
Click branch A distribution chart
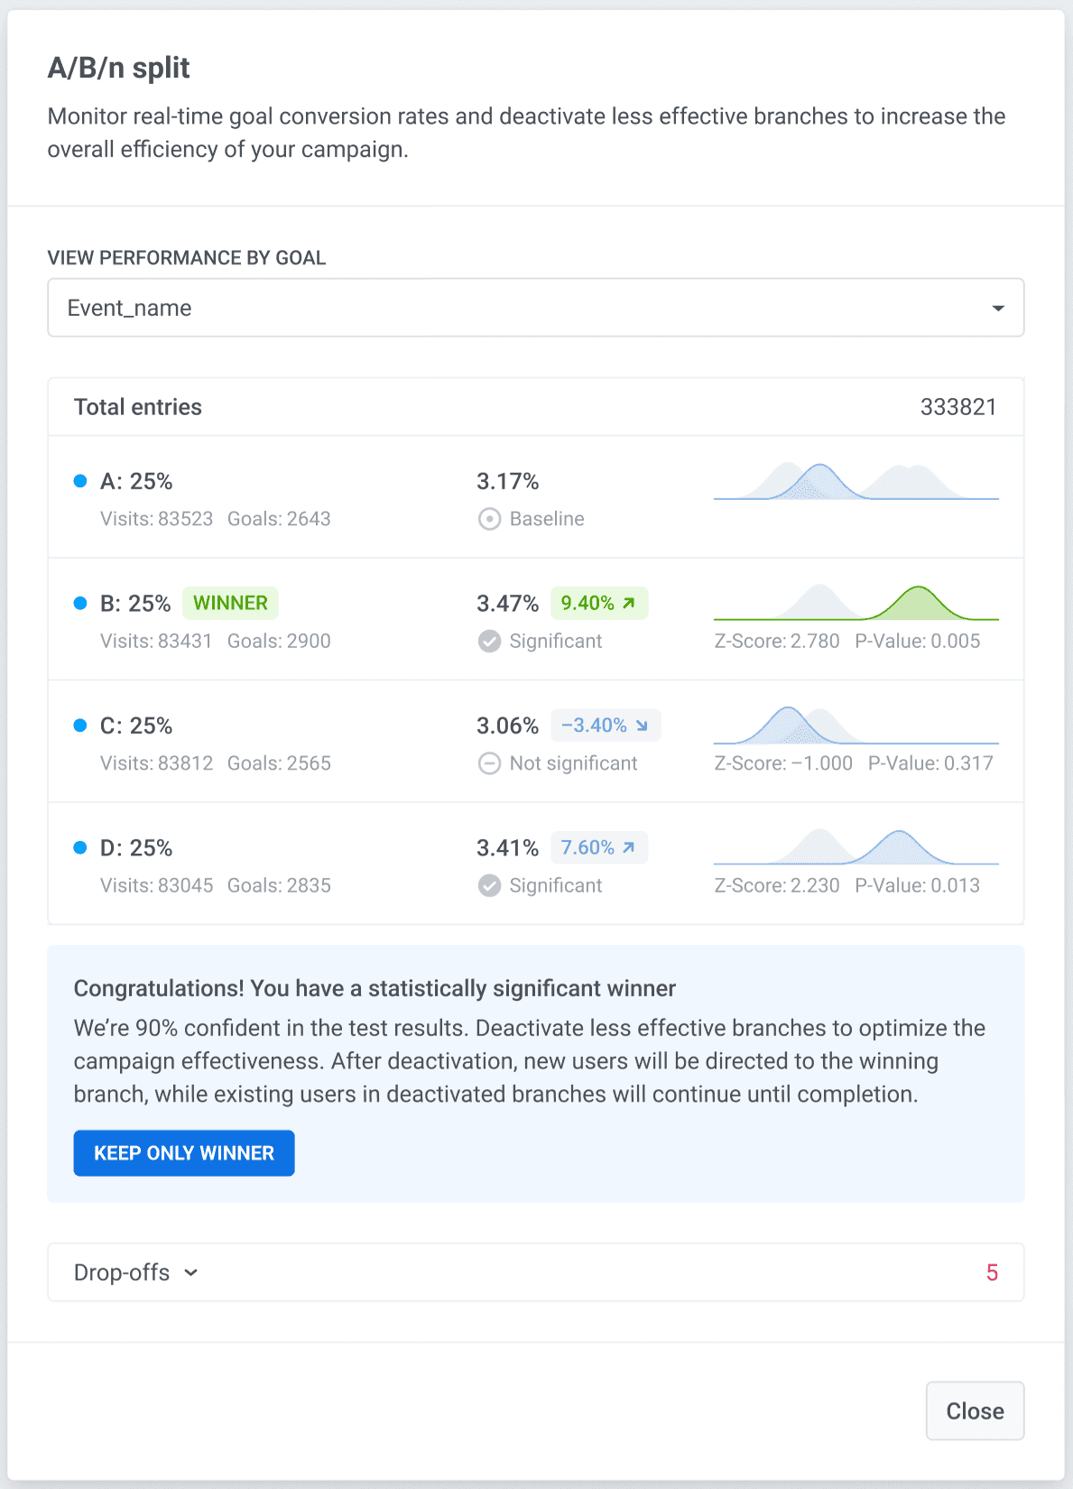856,482
